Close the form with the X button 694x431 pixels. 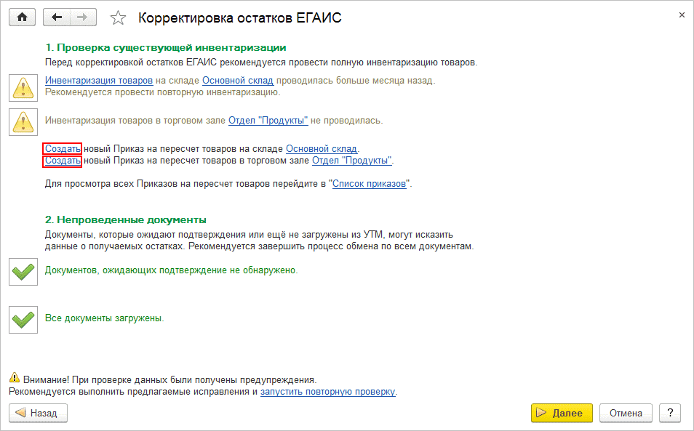(682, 15)
